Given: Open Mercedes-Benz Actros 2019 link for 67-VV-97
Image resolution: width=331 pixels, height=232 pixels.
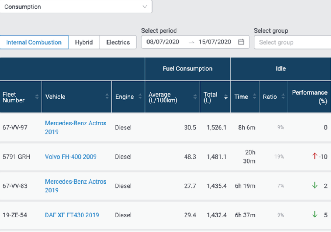Looking at the screenshot, I should point(76,127).
